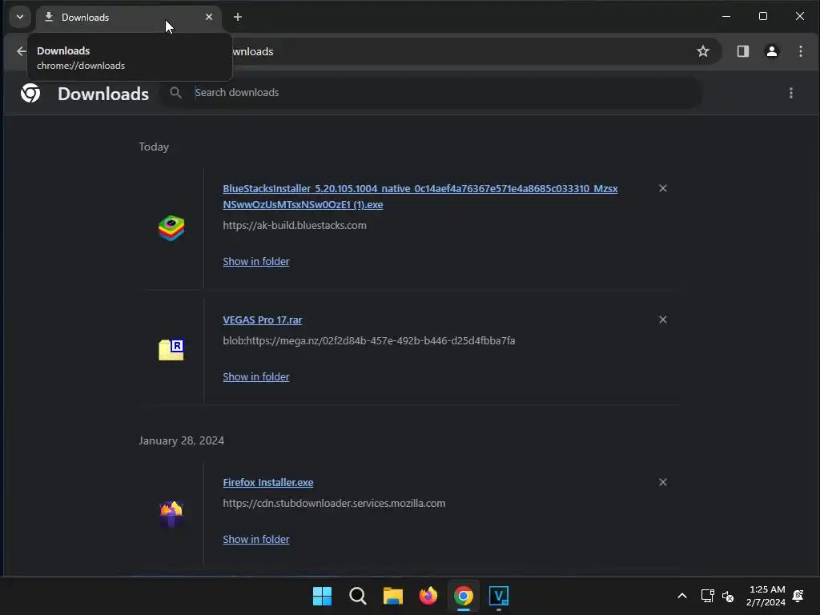This screenshot has height=615, width=820.
Task: Click the Today date heading
Action: [x=154, y=147]
